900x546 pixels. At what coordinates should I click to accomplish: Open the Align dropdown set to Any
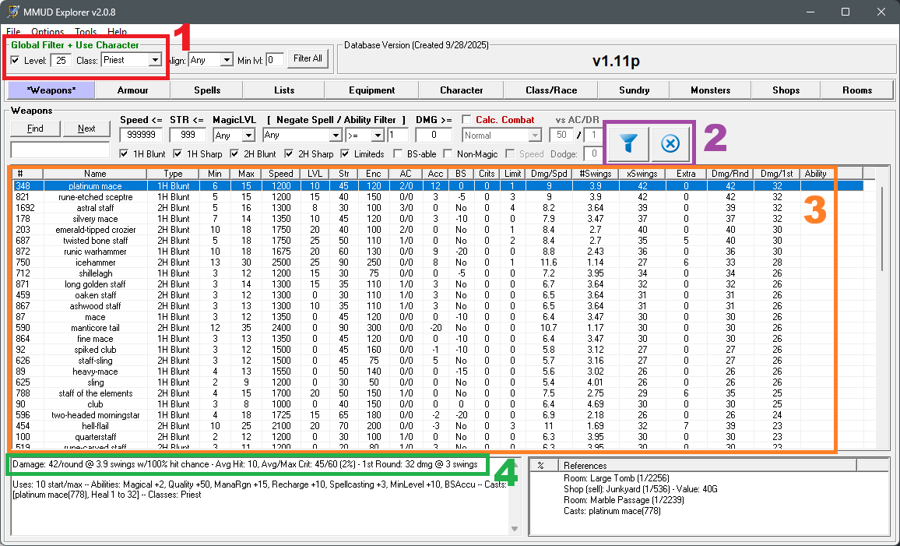tap(227, 60)
